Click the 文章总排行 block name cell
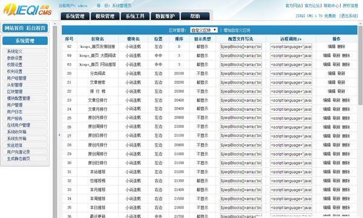 tap(97, 101)
